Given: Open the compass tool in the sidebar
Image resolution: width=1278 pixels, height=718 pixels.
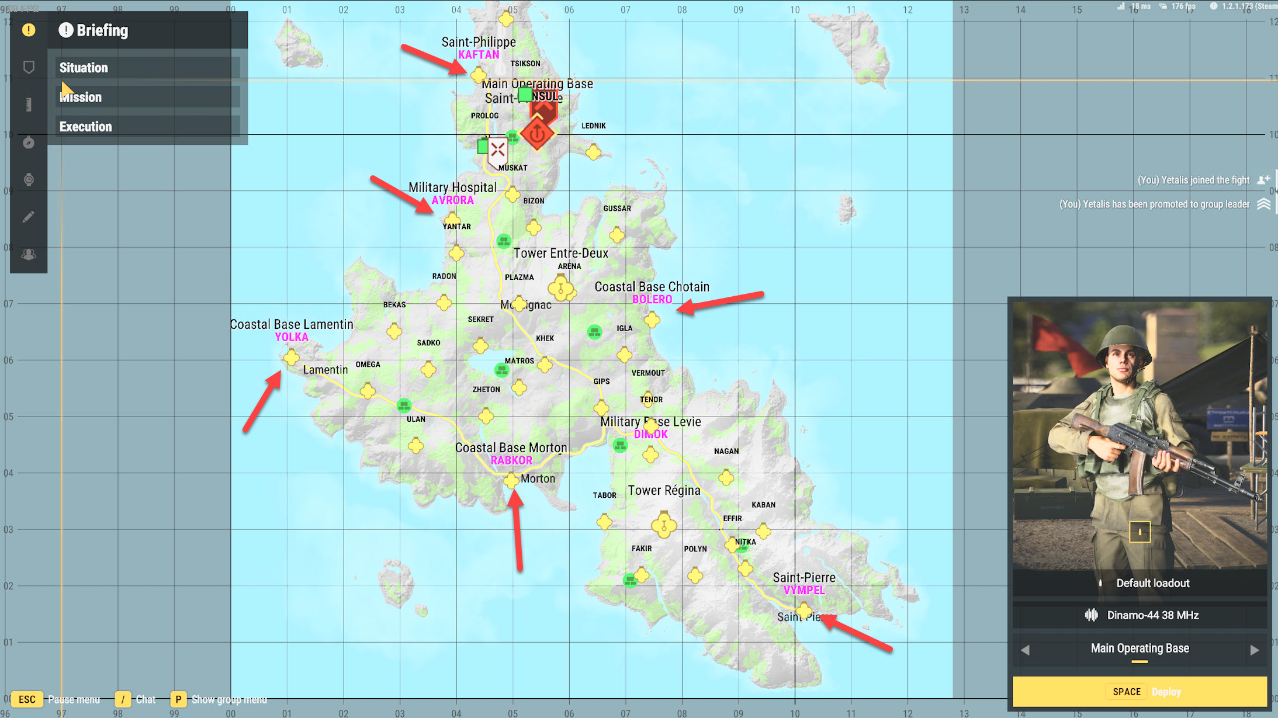Looking at the screenshot, I should click(x=29, y=142).
